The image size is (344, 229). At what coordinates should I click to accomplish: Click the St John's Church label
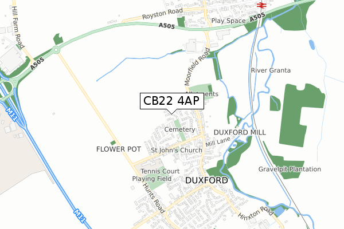(177, 150)
